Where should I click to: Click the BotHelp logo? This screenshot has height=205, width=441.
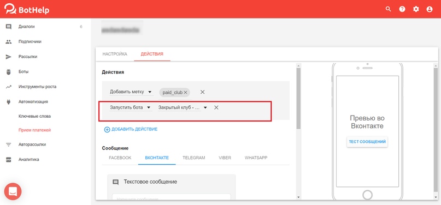[27, 9]
